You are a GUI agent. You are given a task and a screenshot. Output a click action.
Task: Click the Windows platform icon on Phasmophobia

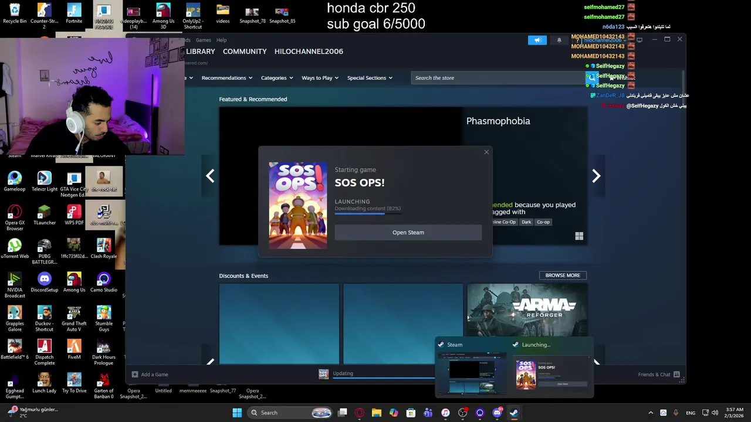(579, 236)
